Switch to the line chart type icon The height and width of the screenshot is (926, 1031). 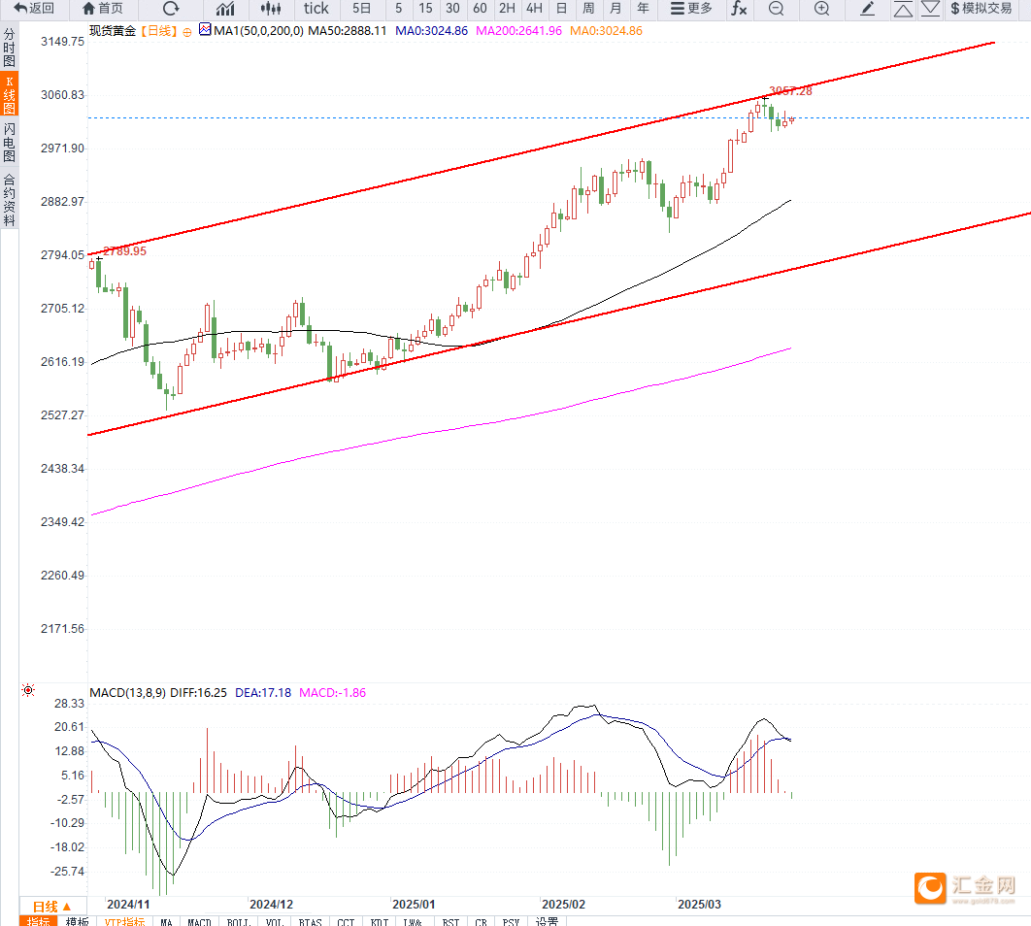(225, 9)
